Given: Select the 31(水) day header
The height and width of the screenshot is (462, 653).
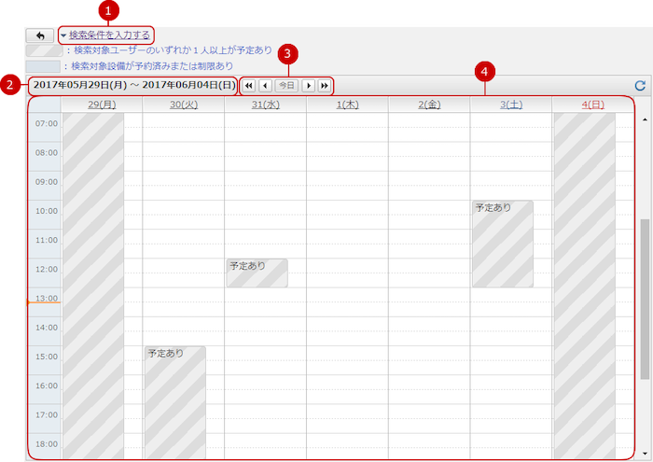Looking at the screenshot, I should (265, 105).
